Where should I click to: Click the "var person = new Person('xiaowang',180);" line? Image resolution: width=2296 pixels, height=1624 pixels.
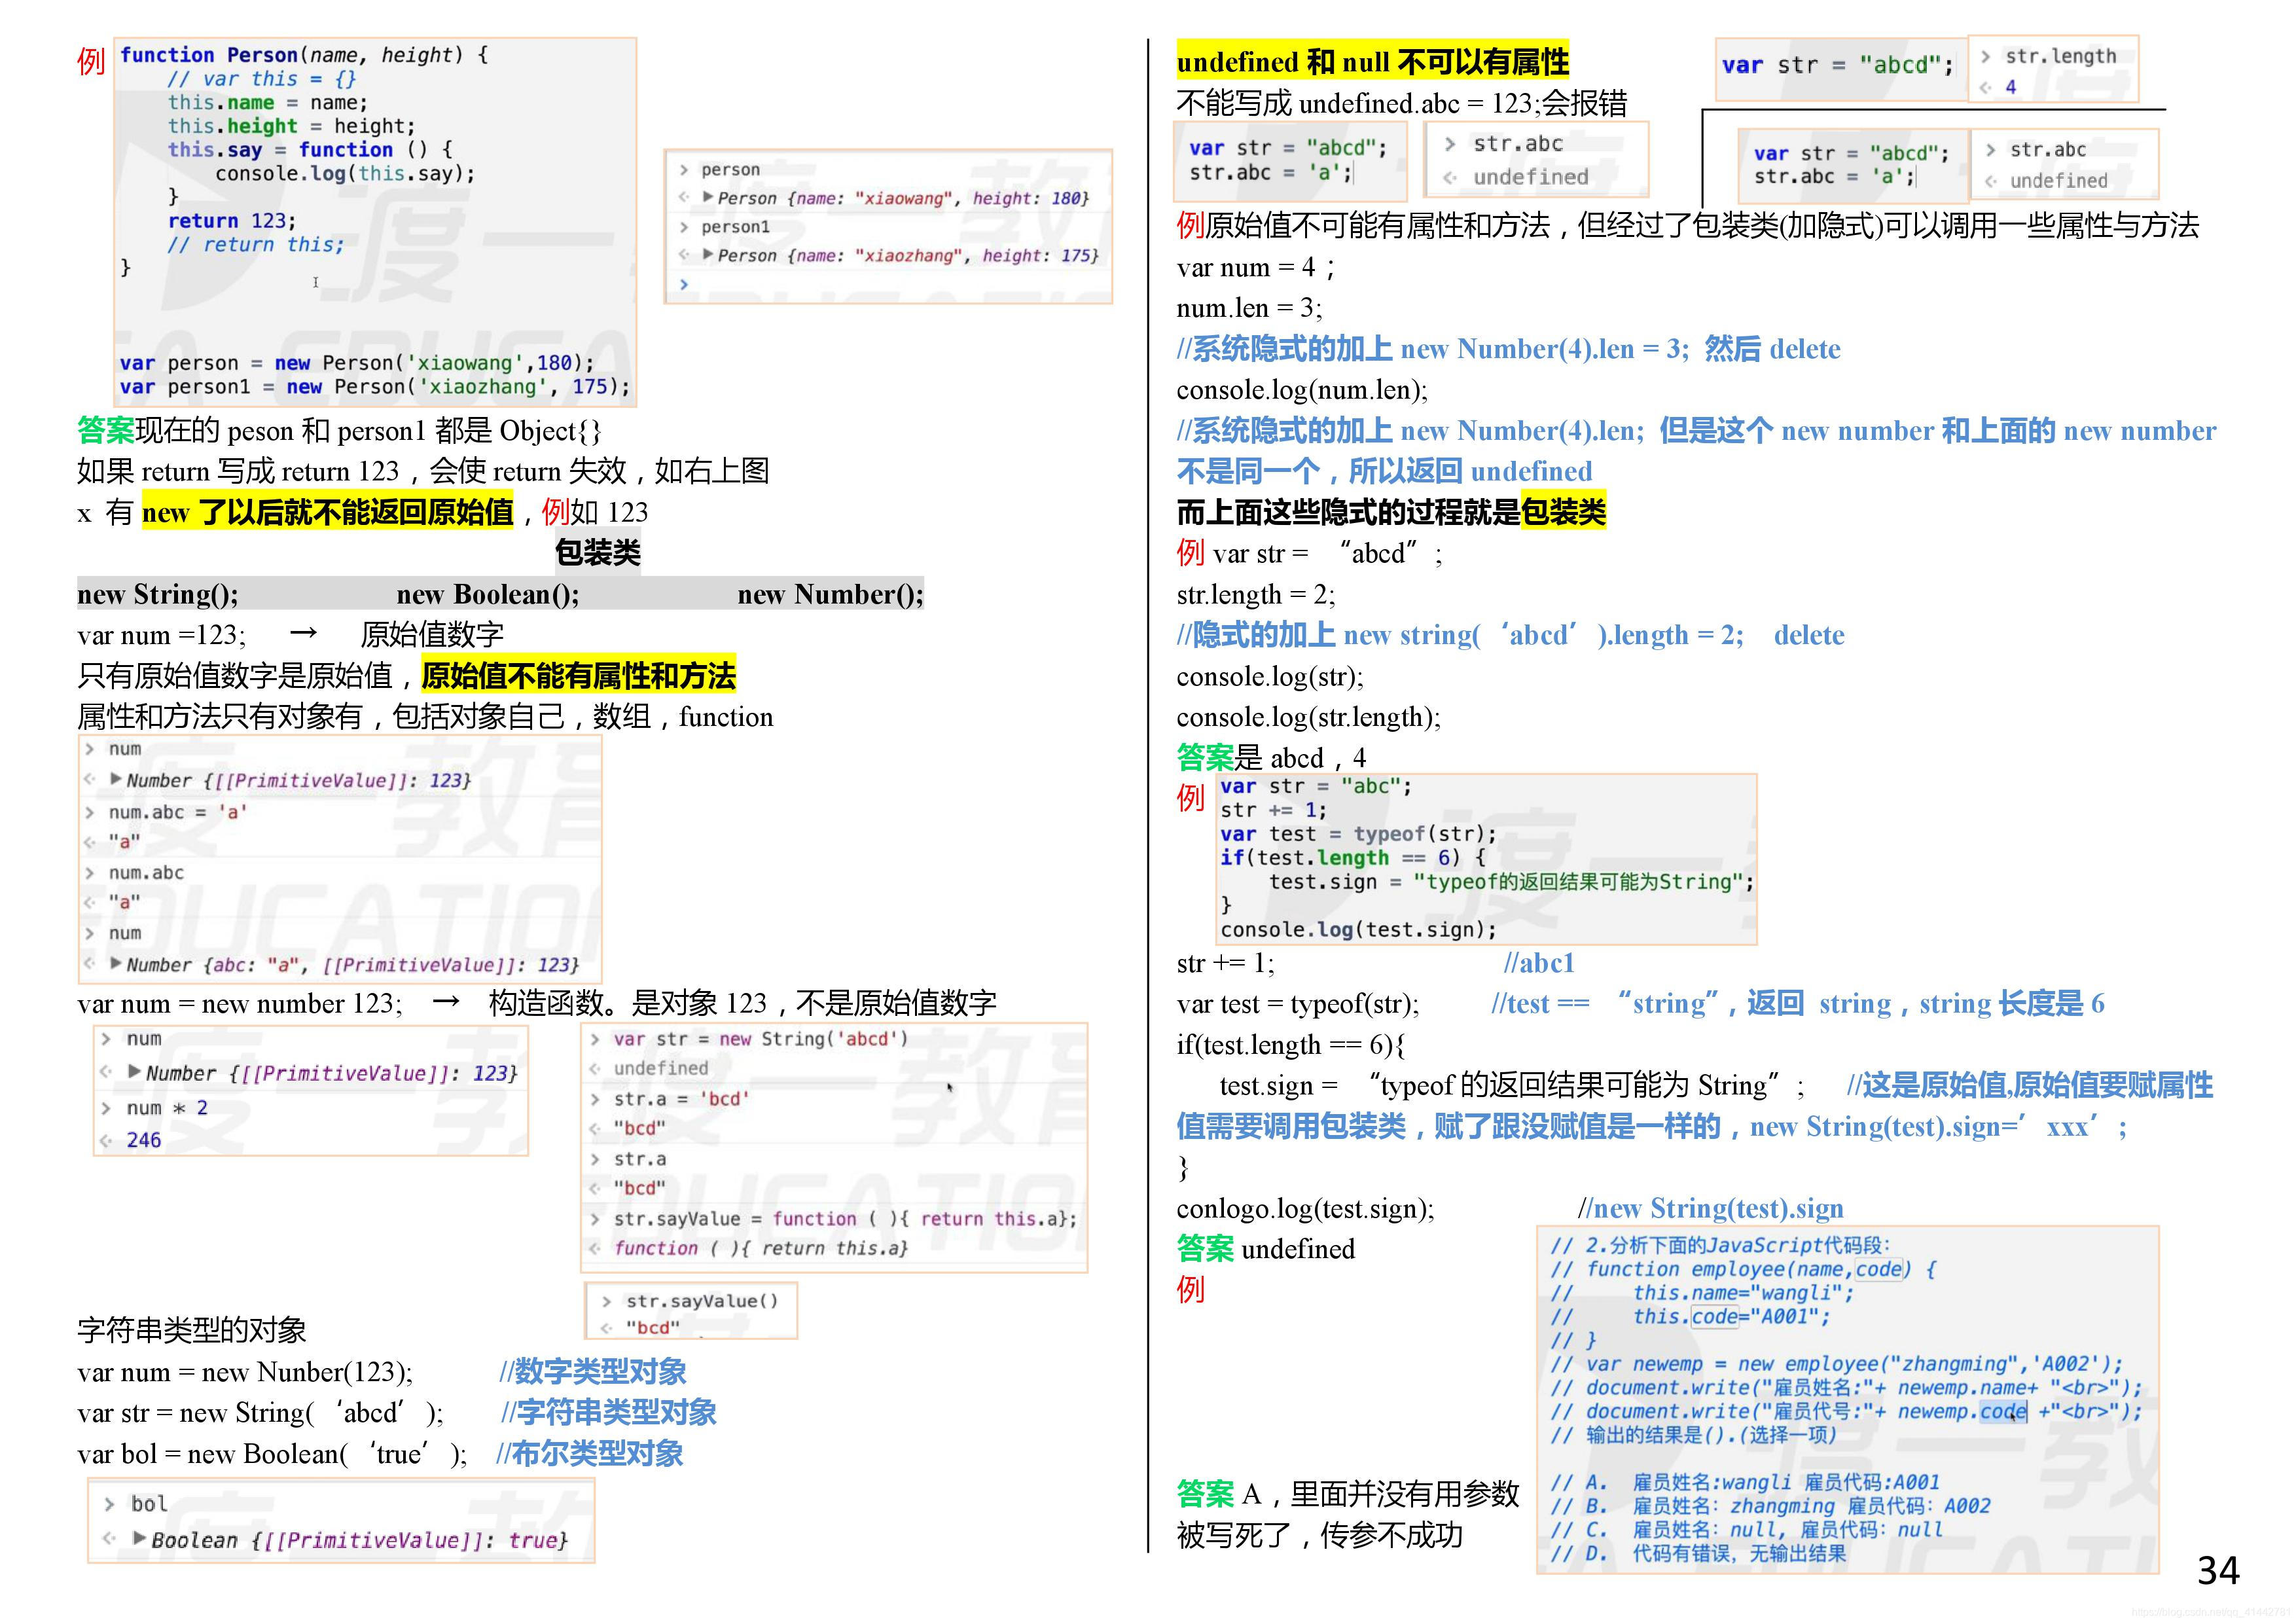point(357,363)
